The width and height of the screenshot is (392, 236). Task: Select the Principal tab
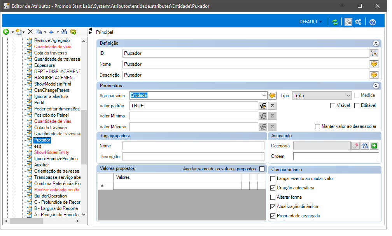pos(105,32)
